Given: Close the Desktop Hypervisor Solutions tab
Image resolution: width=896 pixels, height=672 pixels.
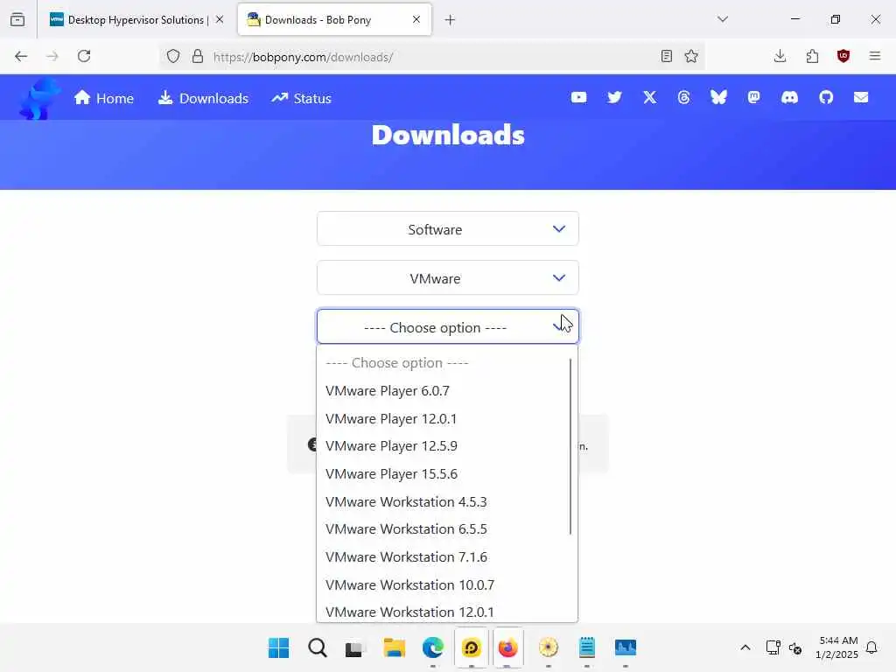Looking at the screenshot, I should [220, 19].
